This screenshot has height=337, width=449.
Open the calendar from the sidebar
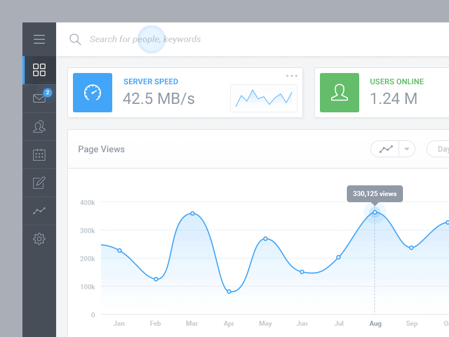pyautogui.click(x=39, y=154)
